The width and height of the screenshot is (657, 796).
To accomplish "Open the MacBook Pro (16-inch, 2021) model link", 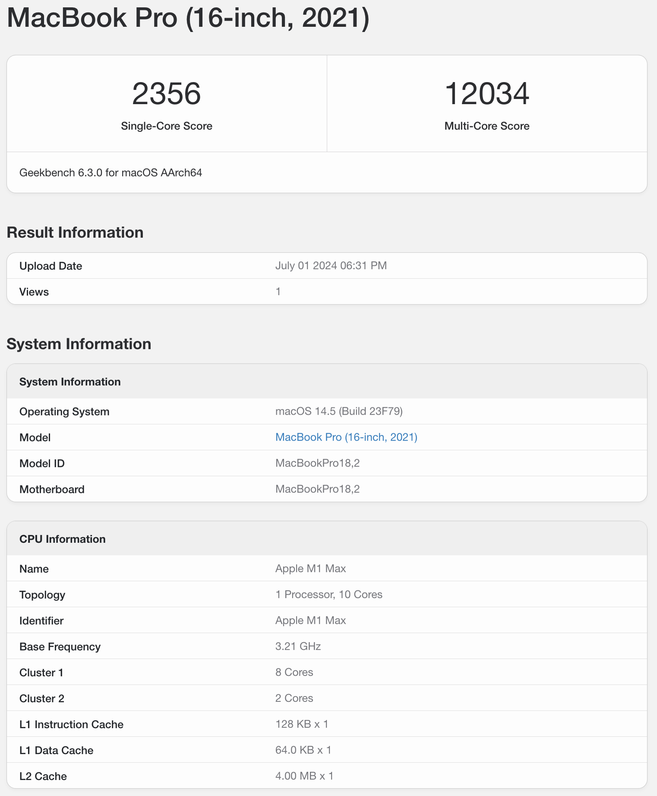I will (346, 437).
